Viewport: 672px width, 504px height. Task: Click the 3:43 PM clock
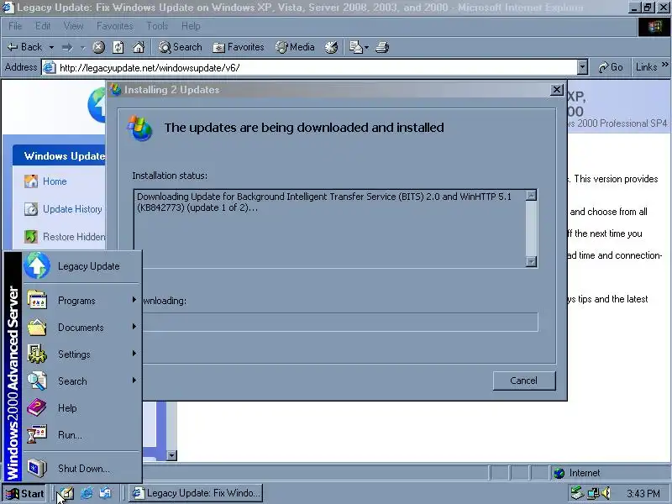tap(643, 494)
